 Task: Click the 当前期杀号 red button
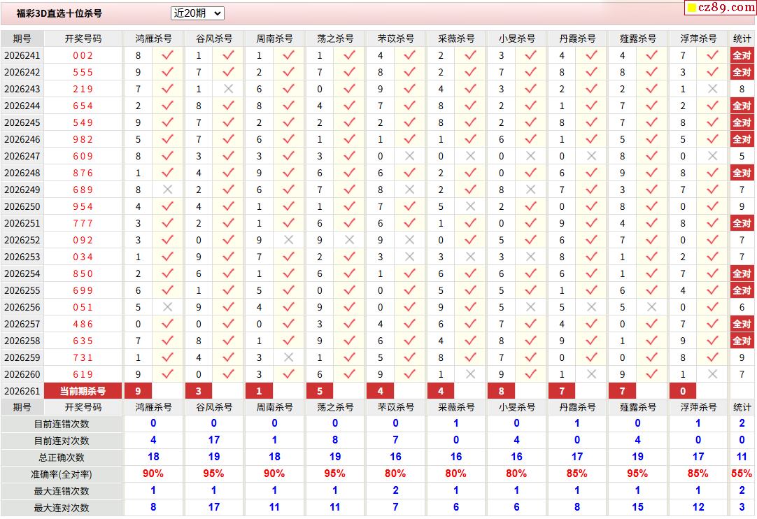(x=83, y=391)
